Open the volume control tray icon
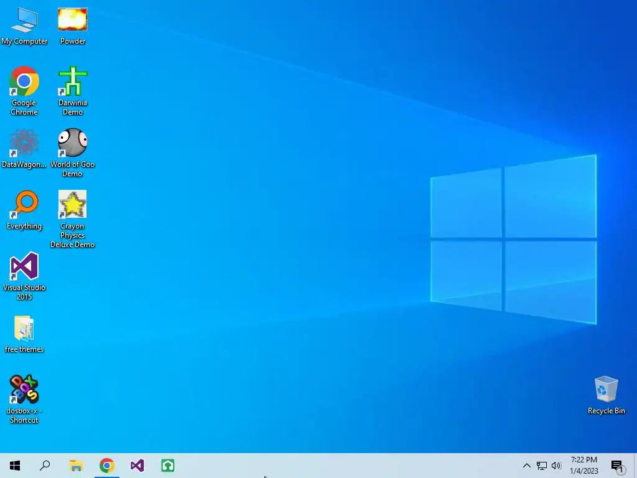The height and width of the screenshot is (478, 637). click(556, 466)
